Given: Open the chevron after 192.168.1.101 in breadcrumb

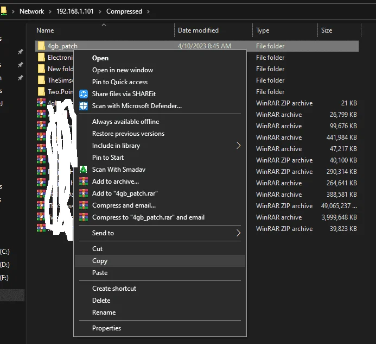Looking at the screenshot, I should (100, 11).
